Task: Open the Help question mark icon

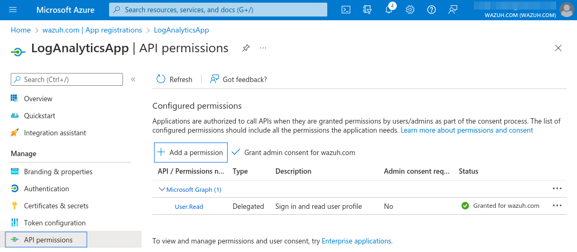Action: click(431, 10)
